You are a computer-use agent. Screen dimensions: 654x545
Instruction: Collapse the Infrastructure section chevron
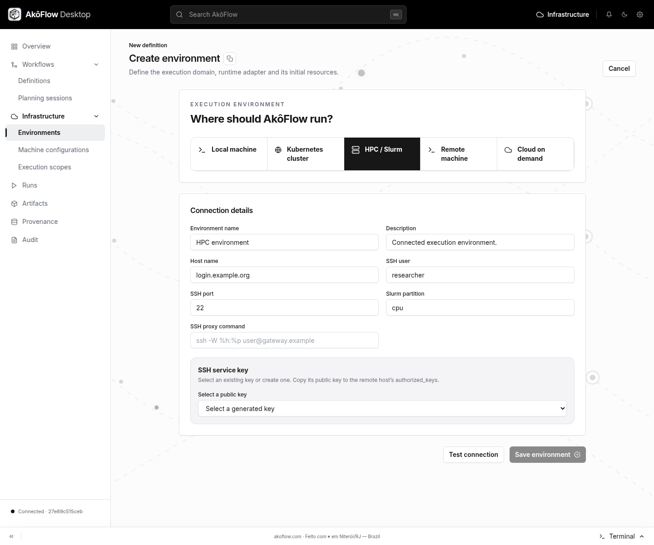click(96, 116)
